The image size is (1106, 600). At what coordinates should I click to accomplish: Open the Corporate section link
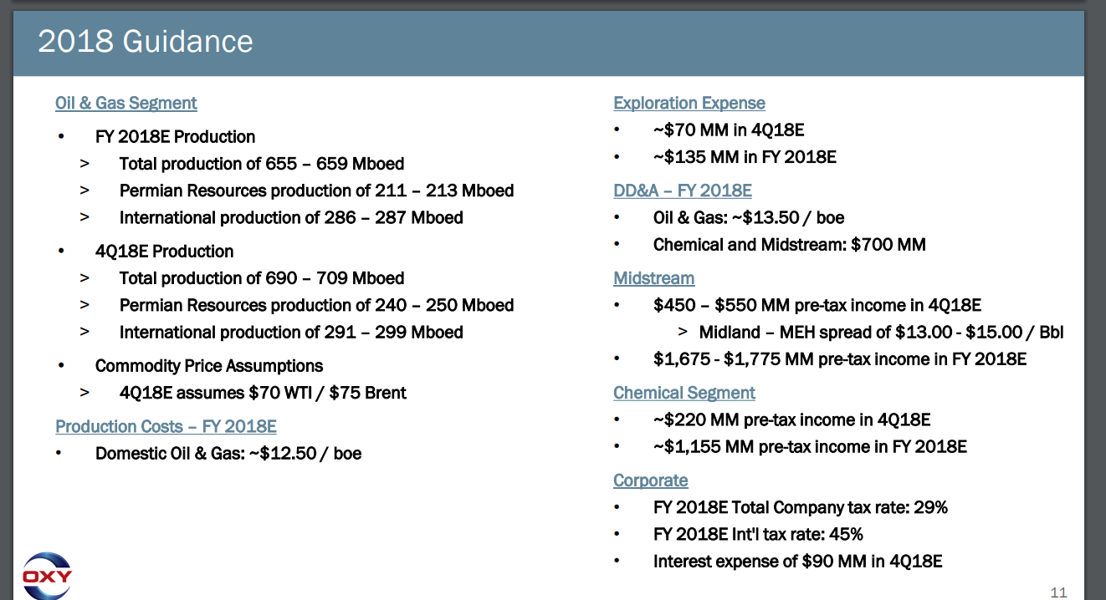pos(650,480)
